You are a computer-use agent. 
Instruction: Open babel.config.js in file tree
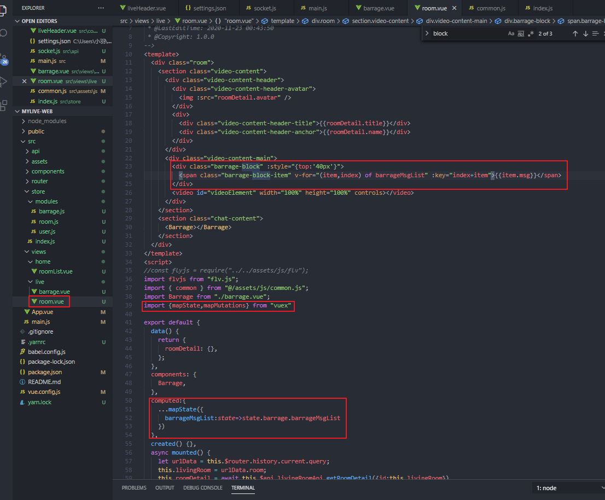(46, 352)
